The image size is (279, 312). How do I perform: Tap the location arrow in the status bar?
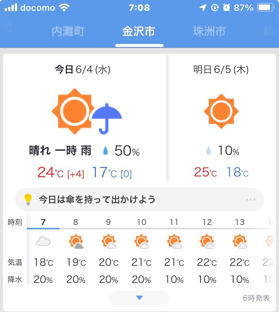point(203,7)
